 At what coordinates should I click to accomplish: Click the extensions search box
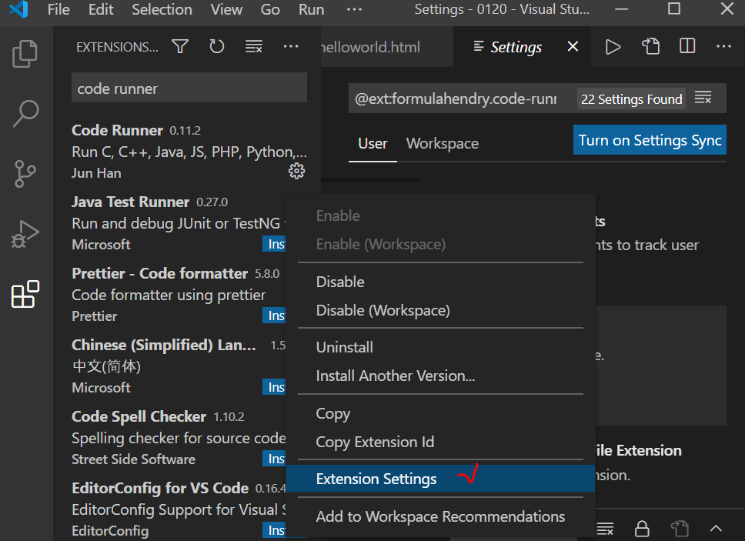click(x=189, y=88)
